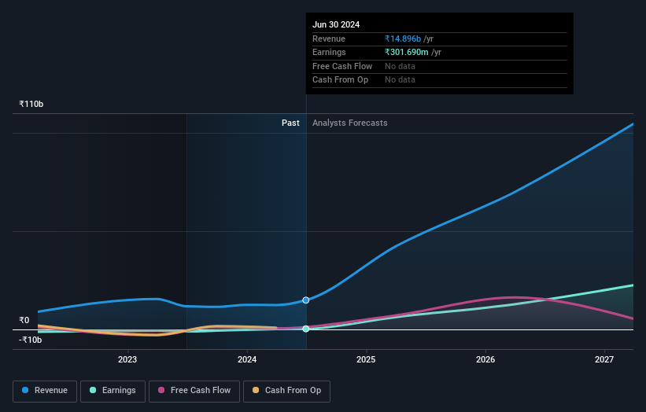Select the Earnings data point at Jun 2024
This screenshot has height=412, width=646.
tap(306, 329)
